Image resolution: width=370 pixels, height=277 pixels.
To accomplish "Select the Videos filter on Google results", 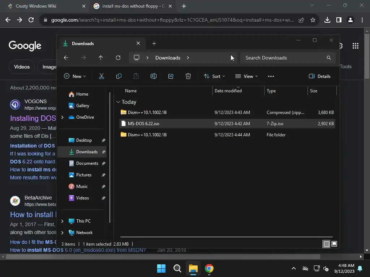I will 22,67.
